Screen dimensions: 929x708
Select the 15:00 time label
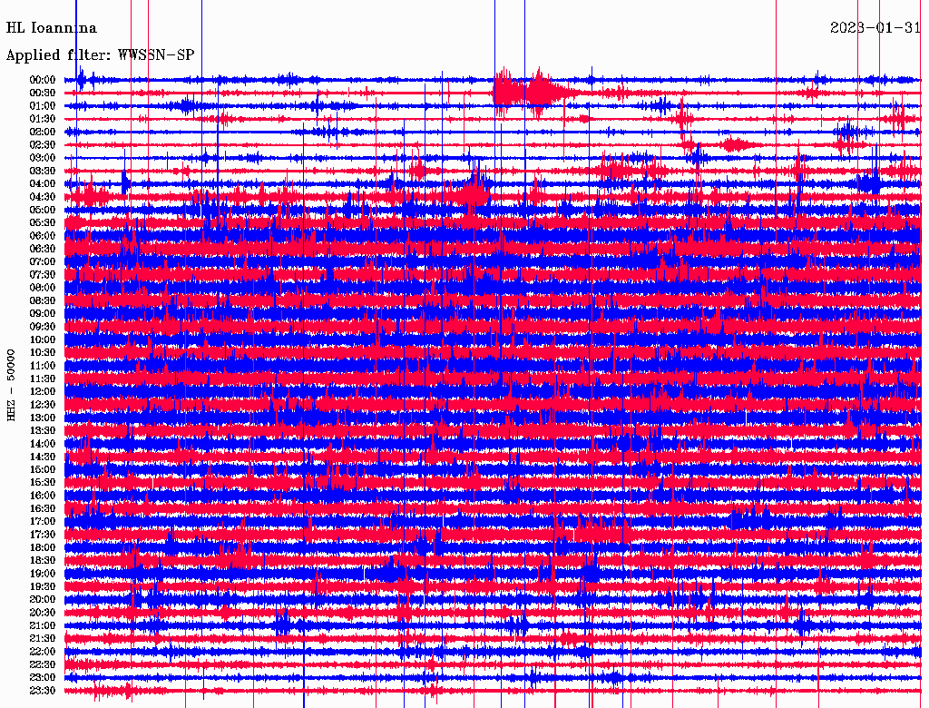(x=43, y=469)
